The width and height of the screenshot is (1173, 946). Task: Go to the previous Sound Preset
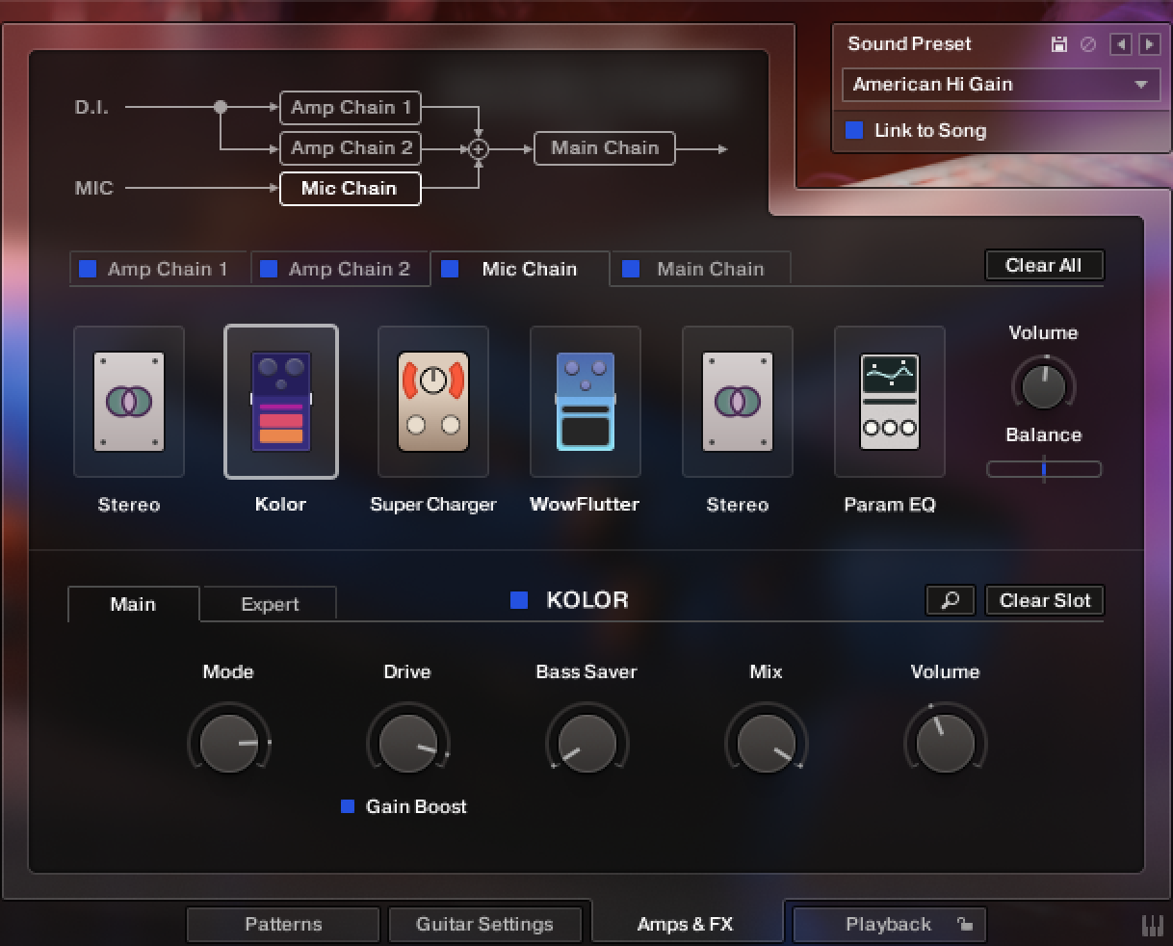[1122, 43]
